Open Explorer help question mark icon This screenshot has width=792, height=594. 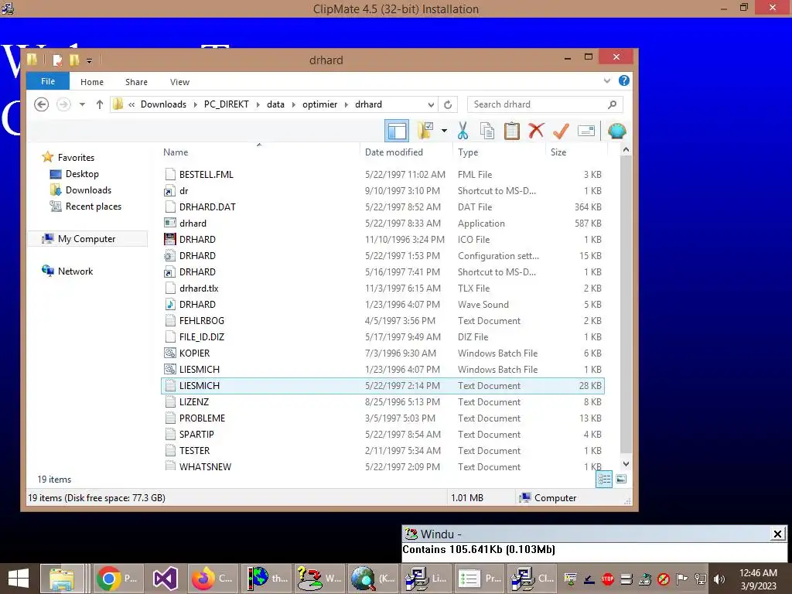click(x=624, y=80)
